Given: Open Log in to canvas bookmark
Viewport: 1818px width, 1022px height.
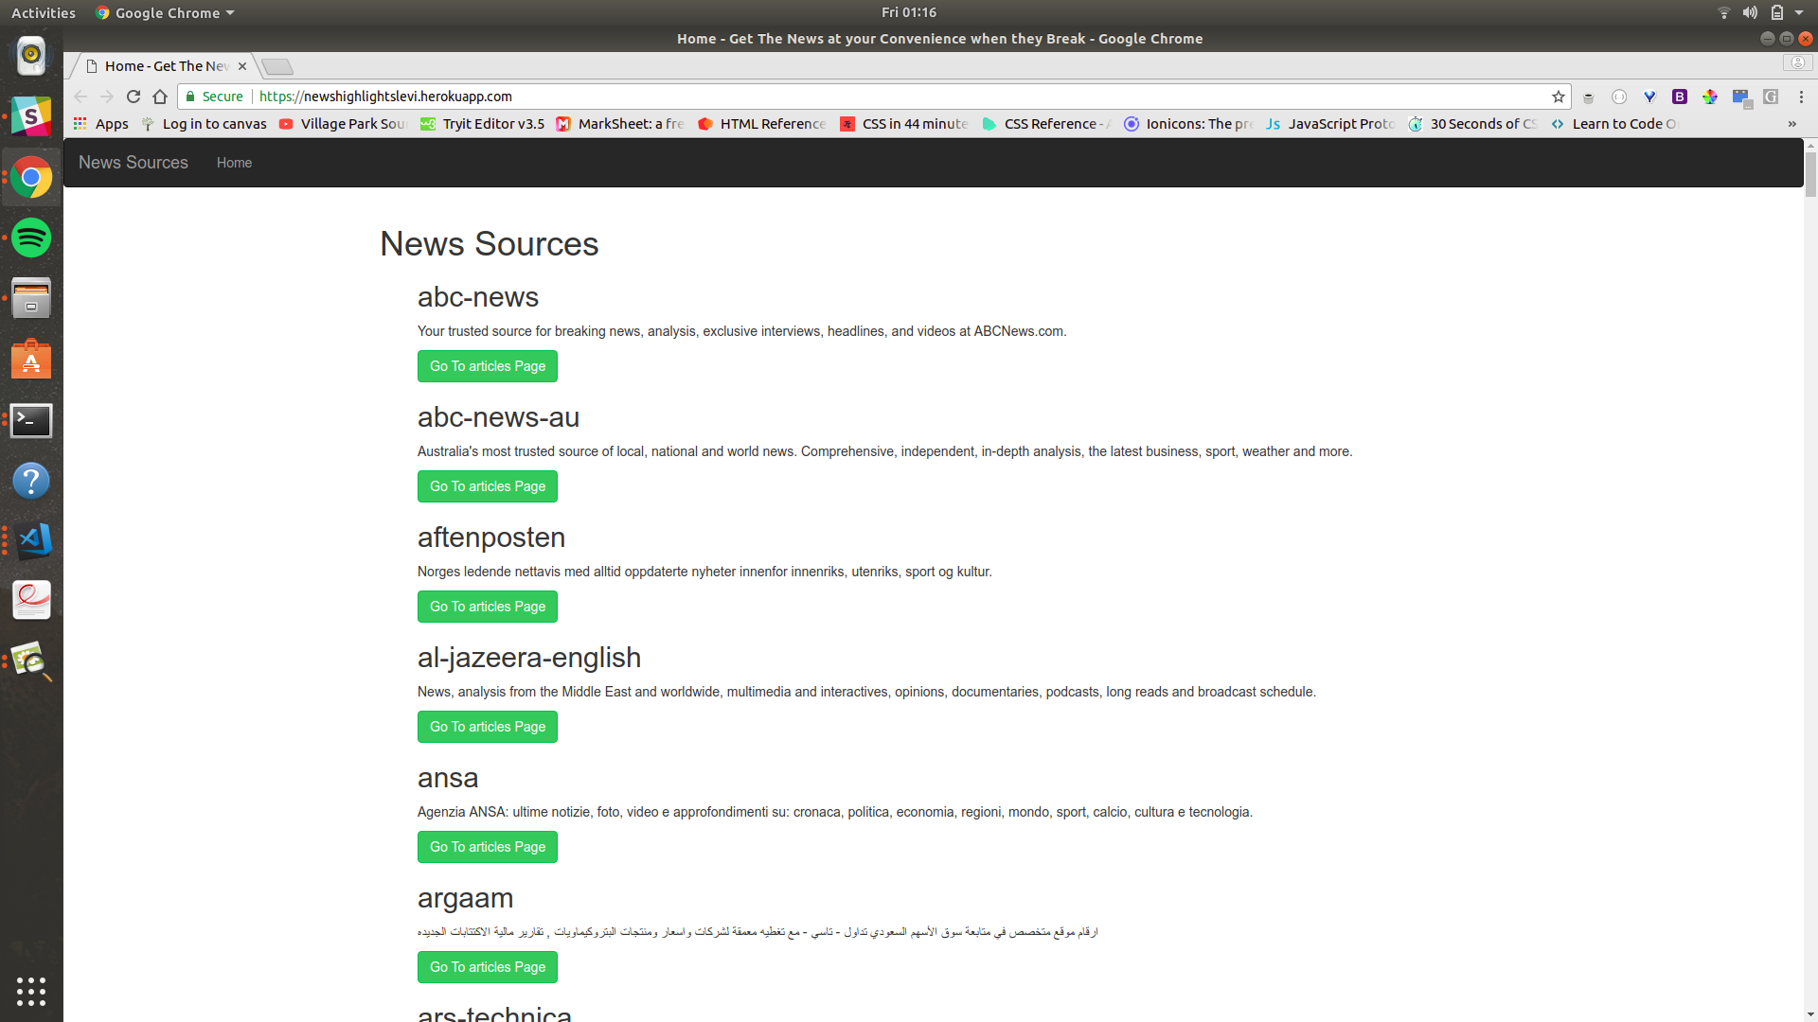Looking at the screenshot, I should (204, 124).
